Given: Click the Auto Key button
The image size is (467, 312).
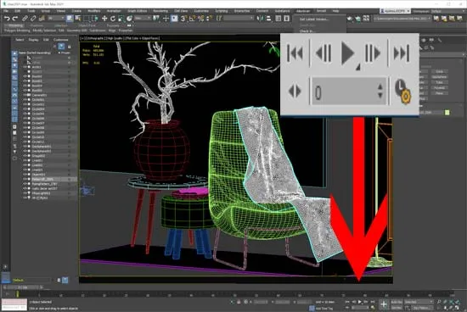Looking at the screenshot, I should click(397, 302).
